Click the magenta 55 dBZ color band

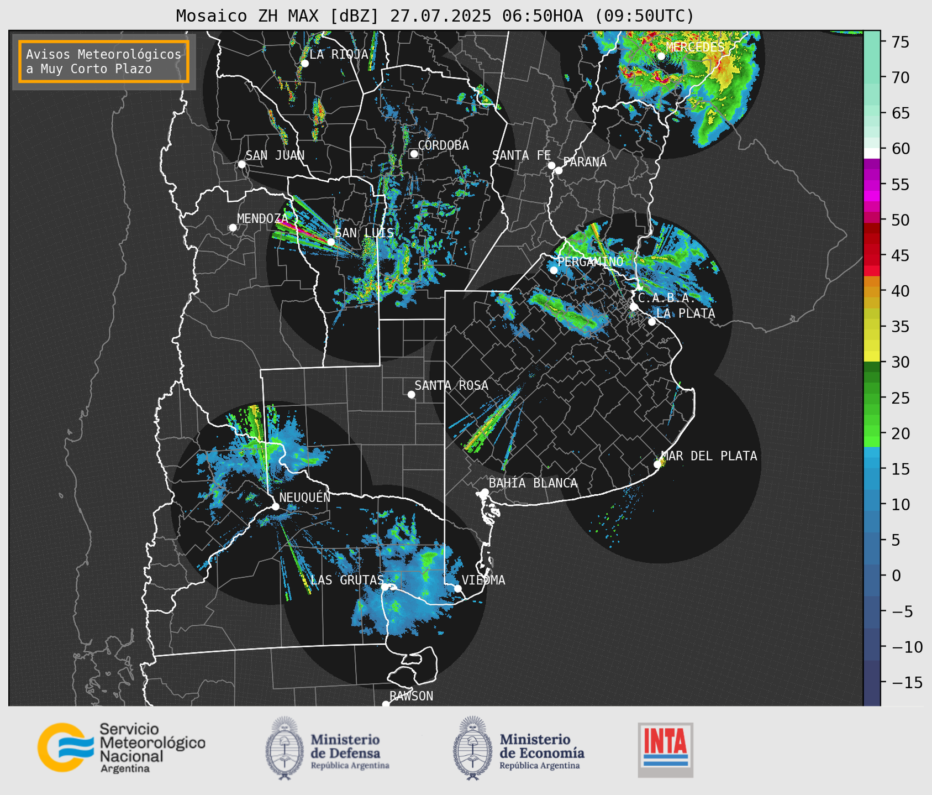coord(872,185)
